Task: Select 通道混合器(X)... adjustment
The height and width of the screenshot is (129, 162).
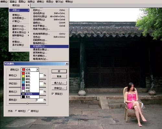Action: coord(49,49)
